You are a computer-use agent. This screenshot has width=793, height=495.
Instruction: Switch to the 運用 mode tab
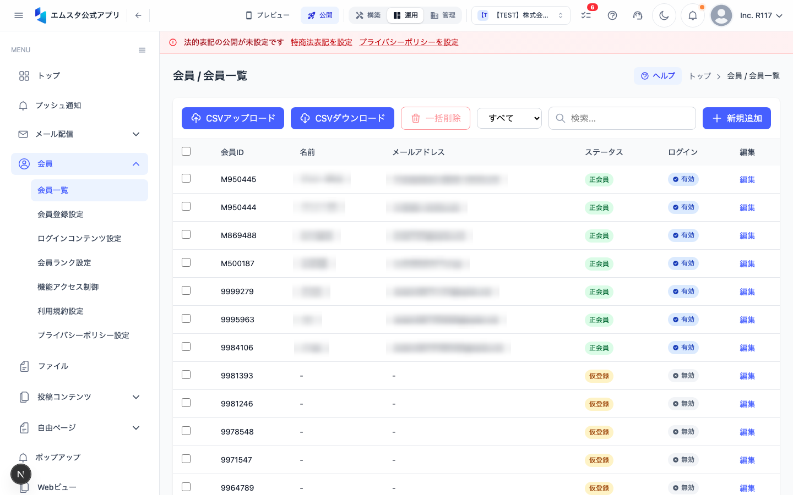pos(406,15)
